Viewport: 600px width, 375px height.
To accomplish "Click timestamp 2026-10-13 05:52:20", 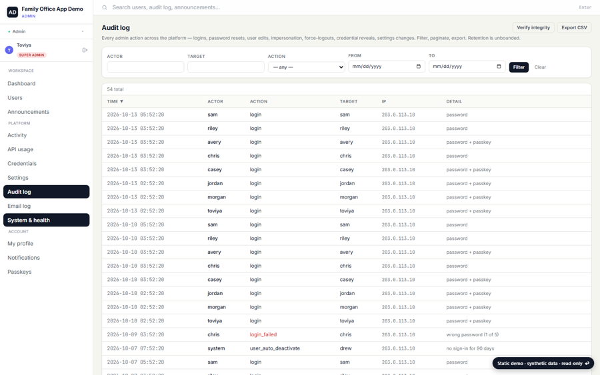I will 135,115.
